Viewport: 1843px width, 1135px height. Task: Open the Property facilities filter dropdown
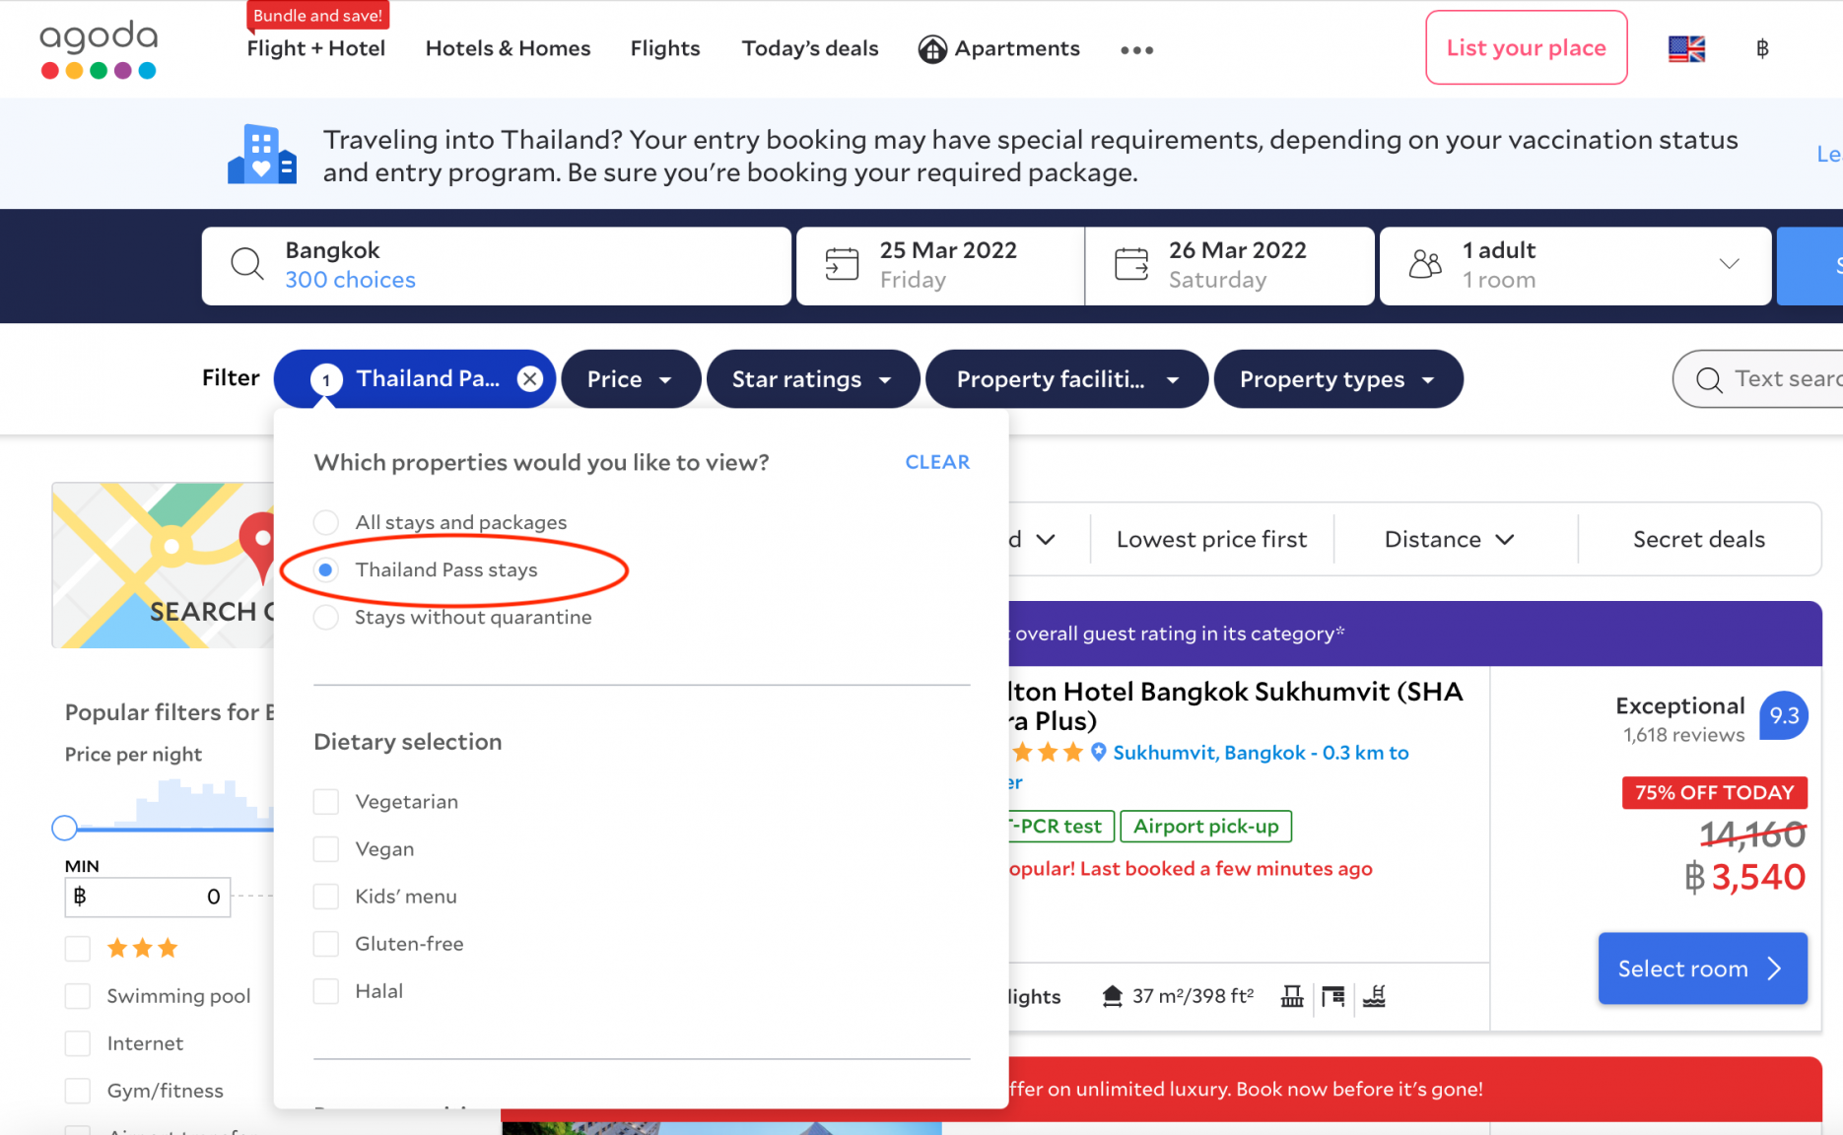pos(1067,378)
